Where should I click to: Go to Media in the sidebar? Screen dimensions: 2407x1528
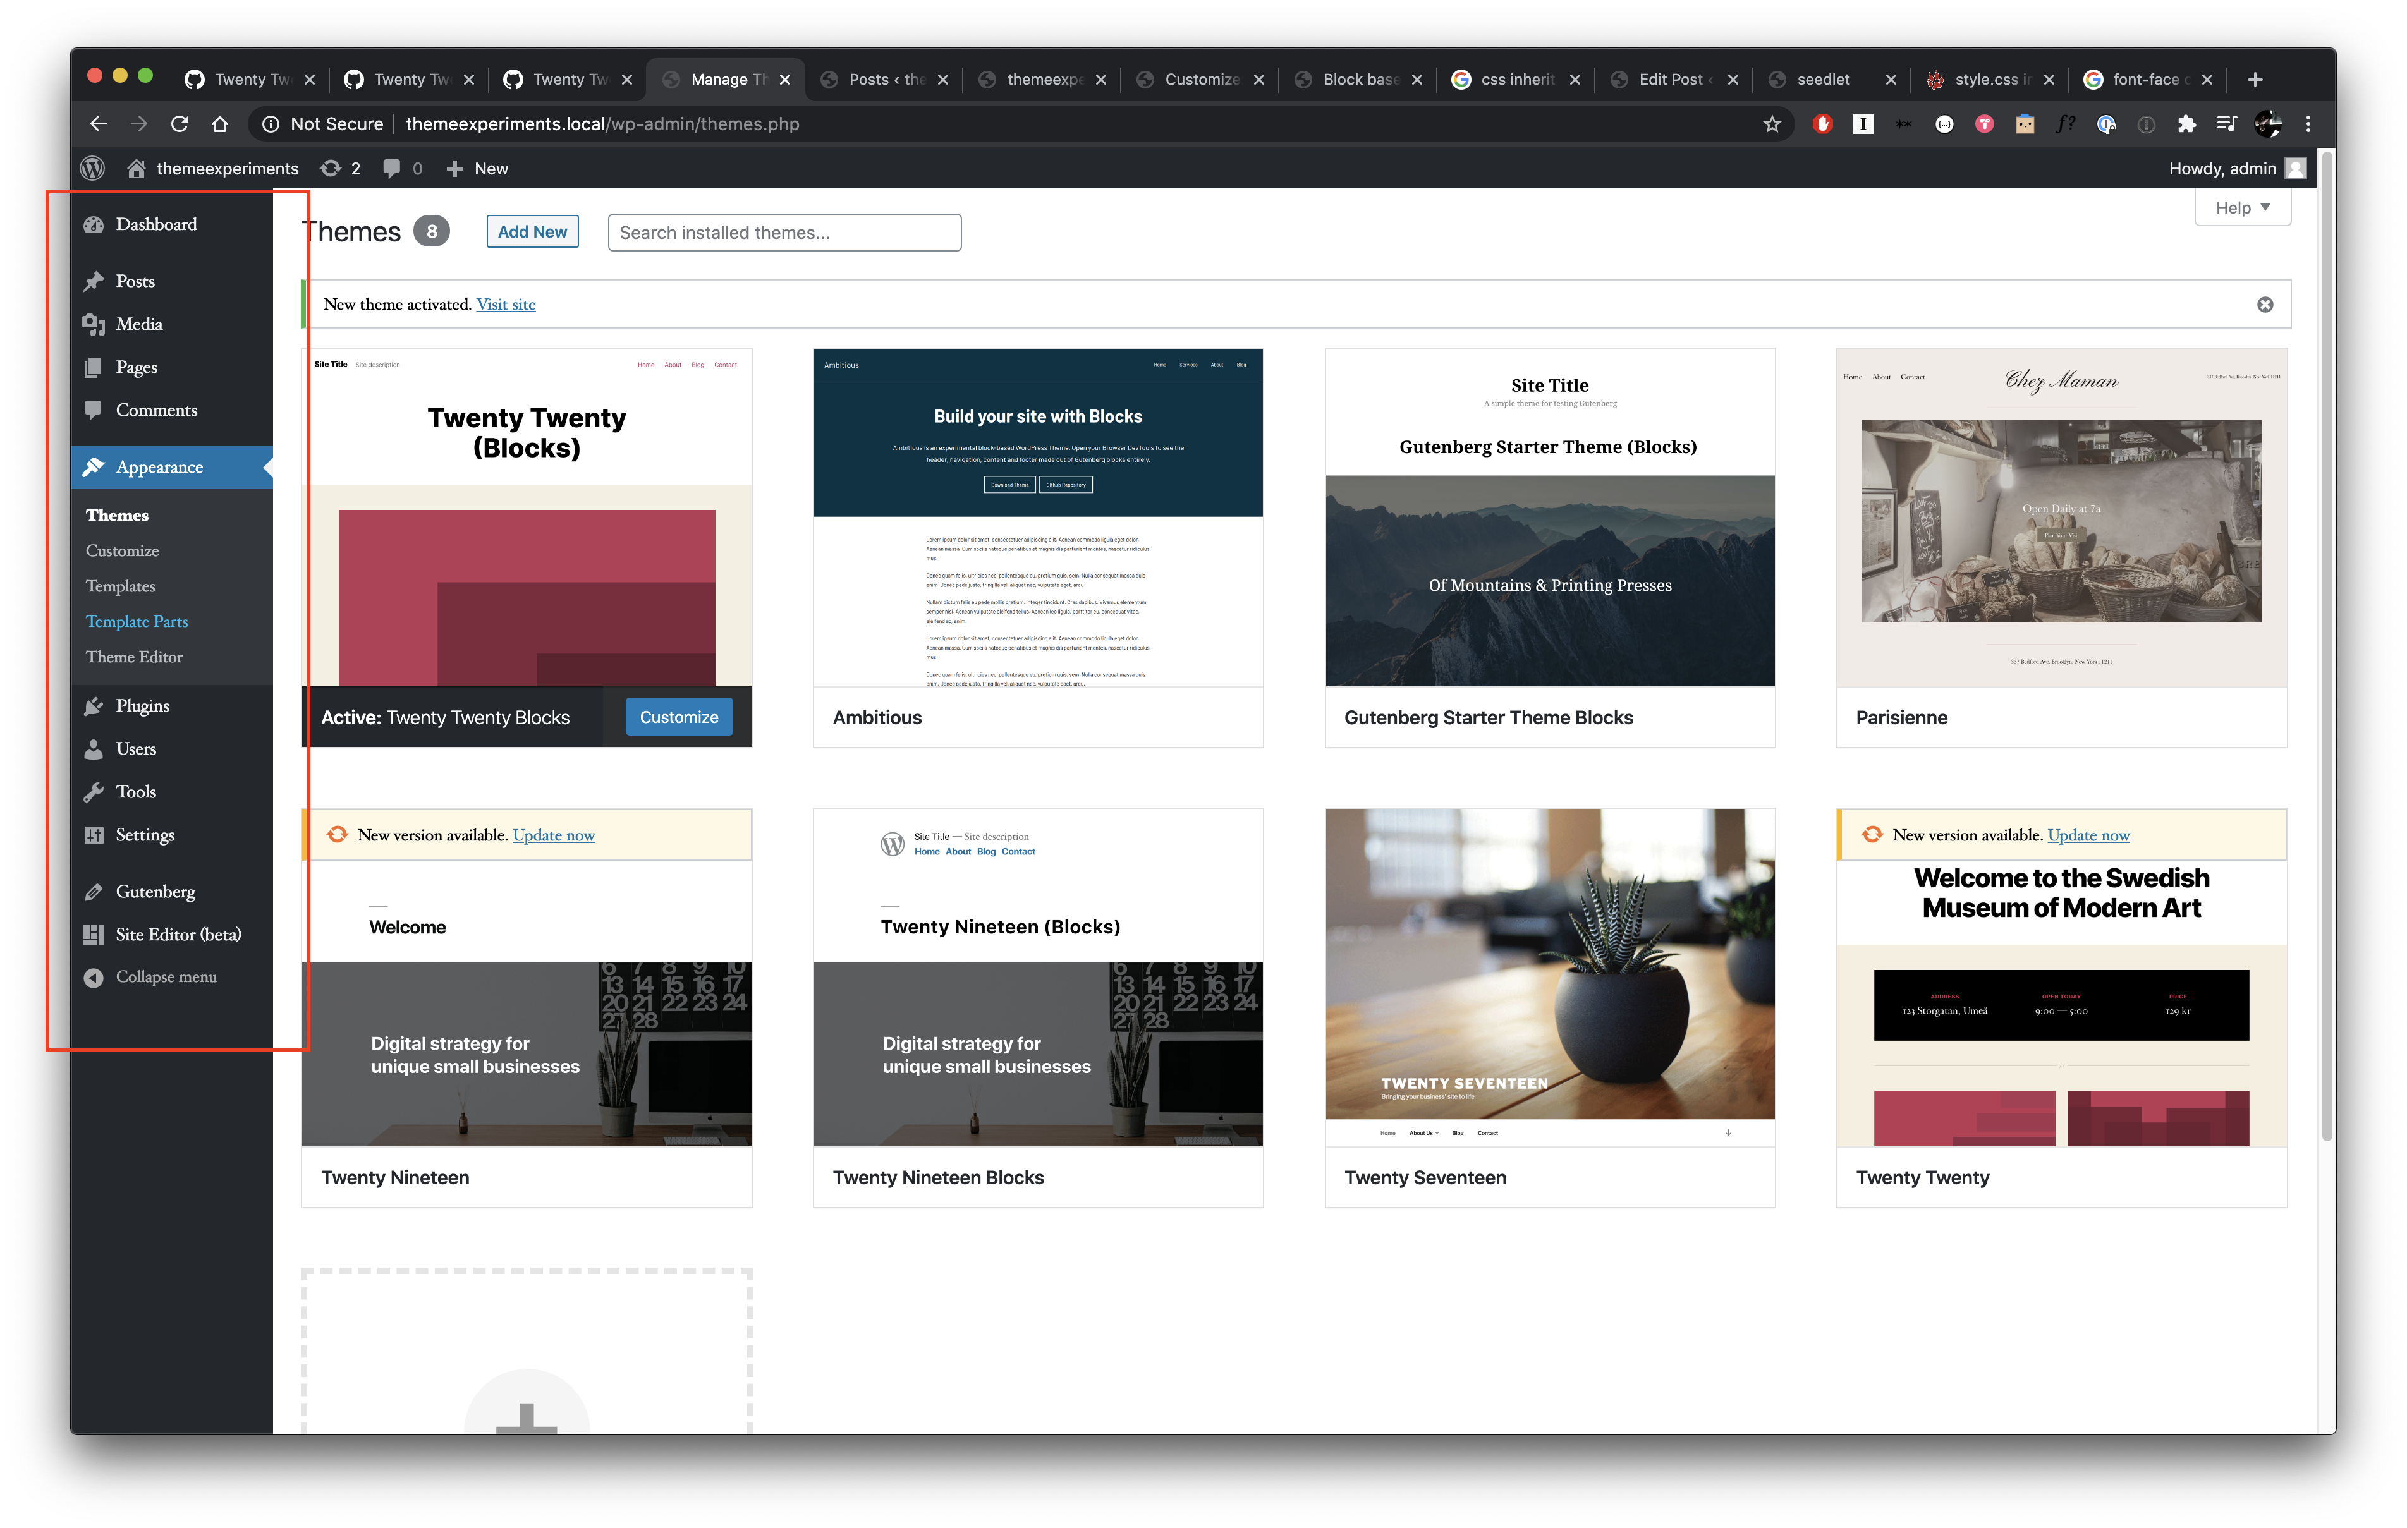coord(172,325)
